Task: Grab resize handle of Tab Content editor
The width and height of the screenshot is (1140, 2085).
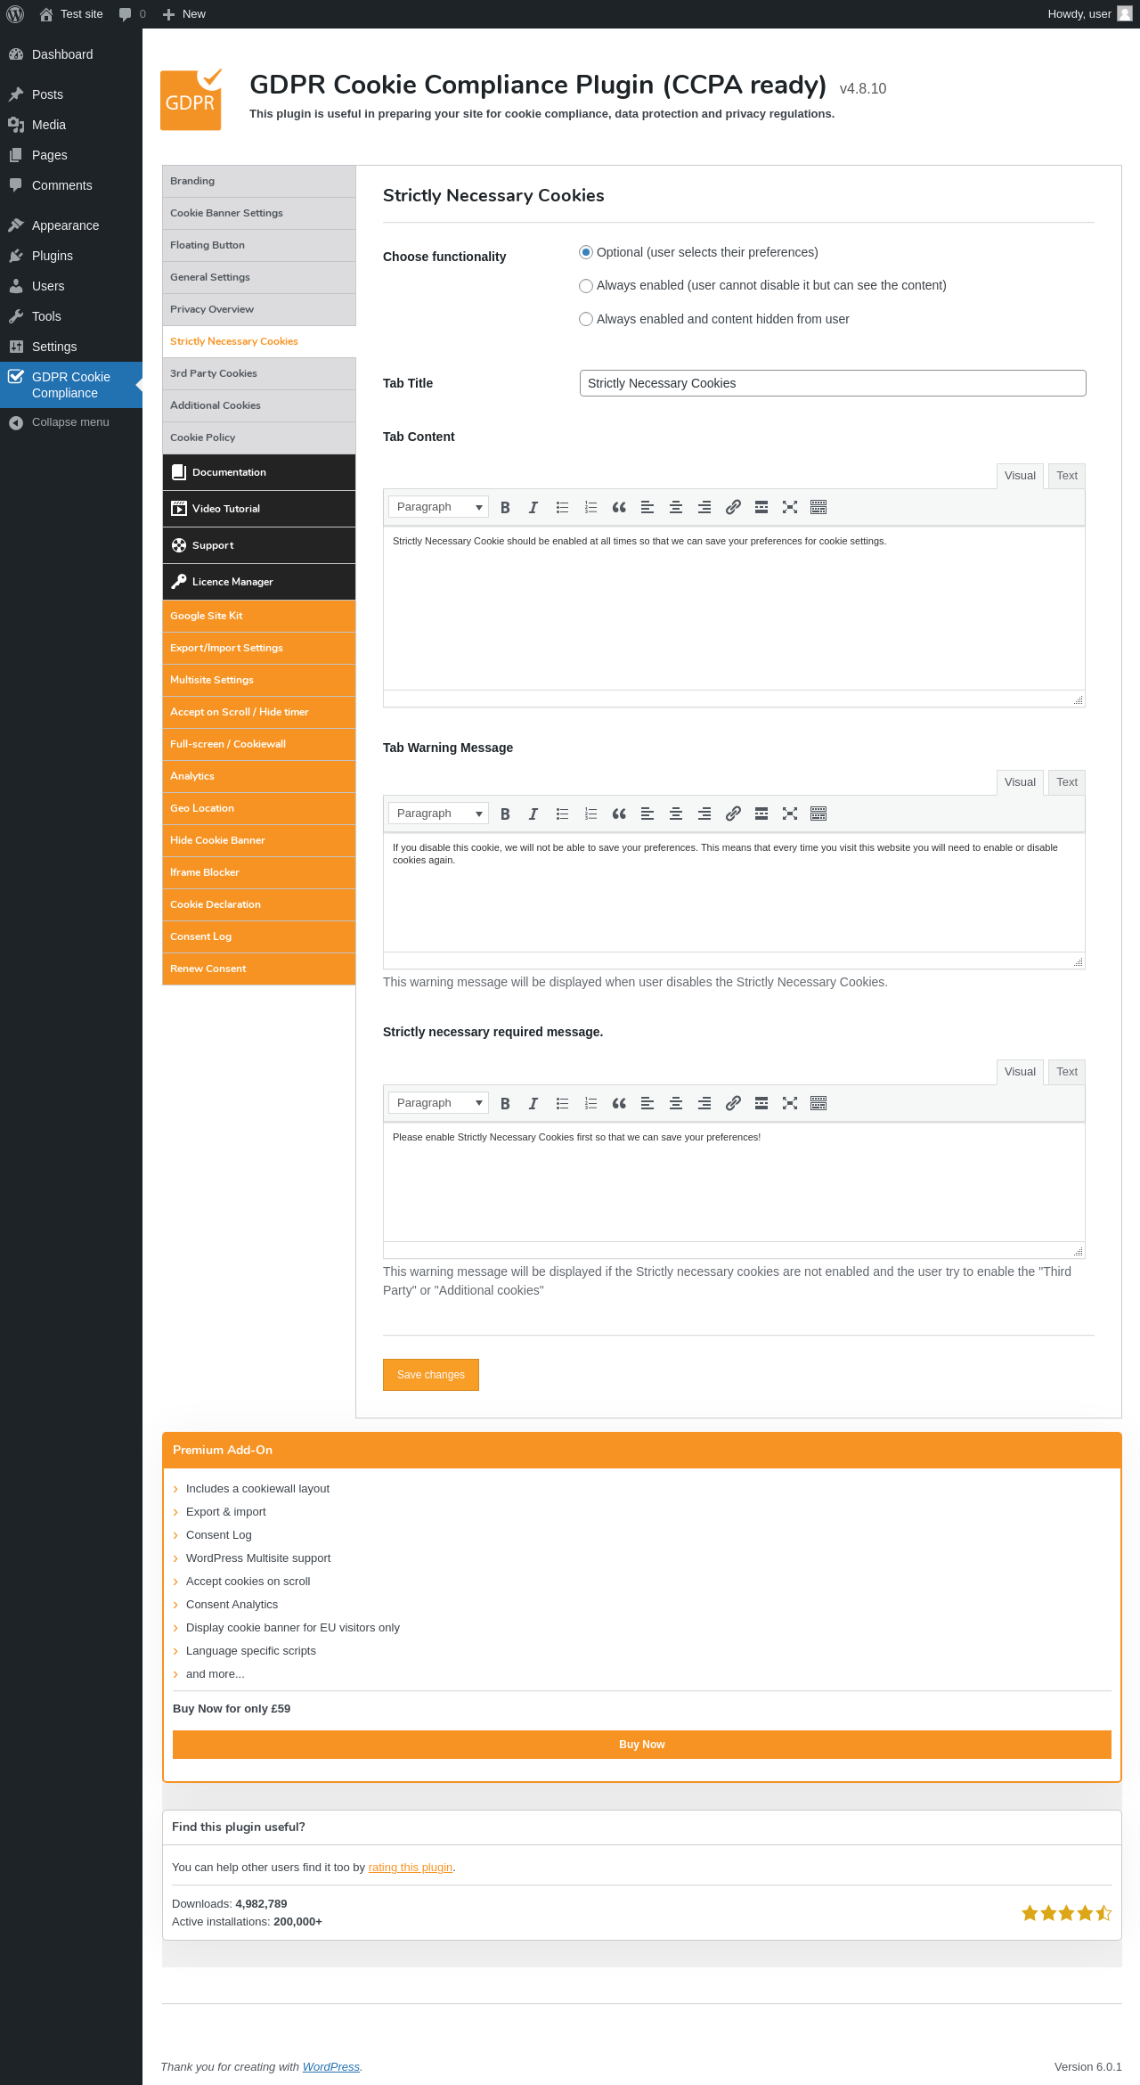Action: point(1078,700)
